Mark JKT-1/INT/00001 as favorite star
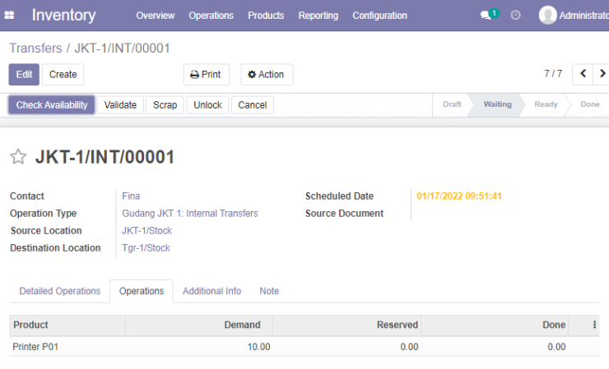The image size is (609, 369). 18,157
